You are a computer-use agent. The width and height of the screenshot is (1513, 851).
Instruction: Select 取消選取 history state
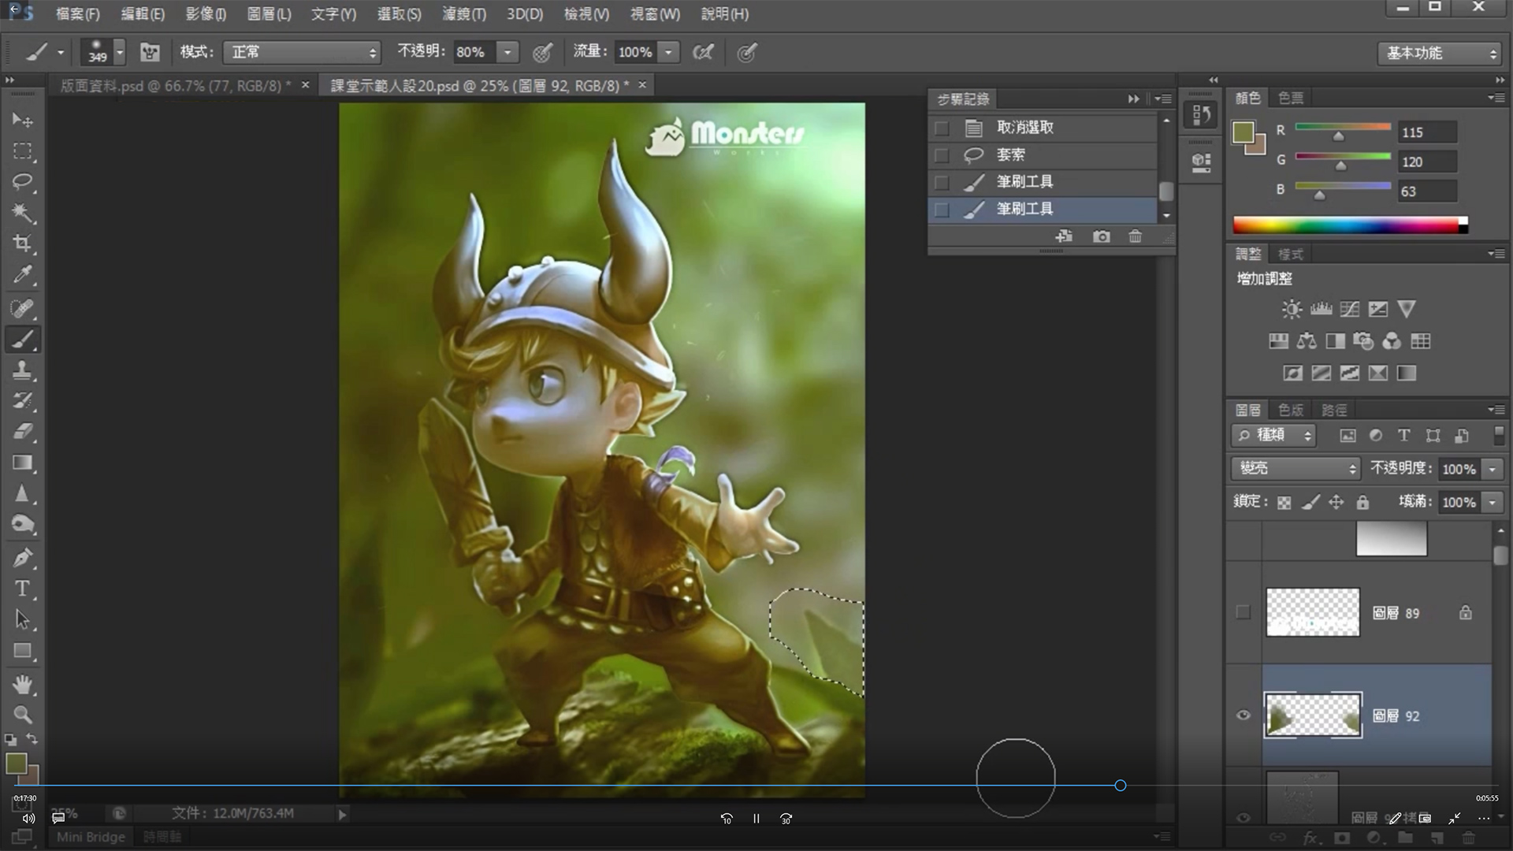point(1043,128)
